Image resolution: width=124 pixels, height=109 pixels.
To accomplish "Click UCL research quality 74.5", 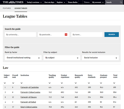I will 76,92.
